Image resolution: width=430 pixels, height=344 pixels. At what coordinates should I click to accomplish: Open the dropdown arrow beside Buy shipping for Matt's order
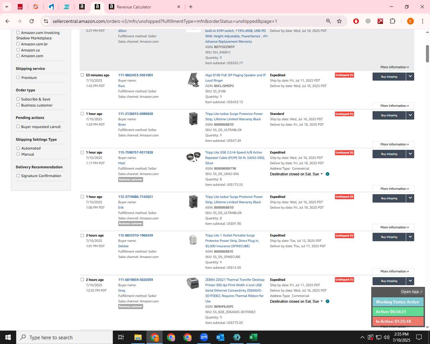(410, 154)
